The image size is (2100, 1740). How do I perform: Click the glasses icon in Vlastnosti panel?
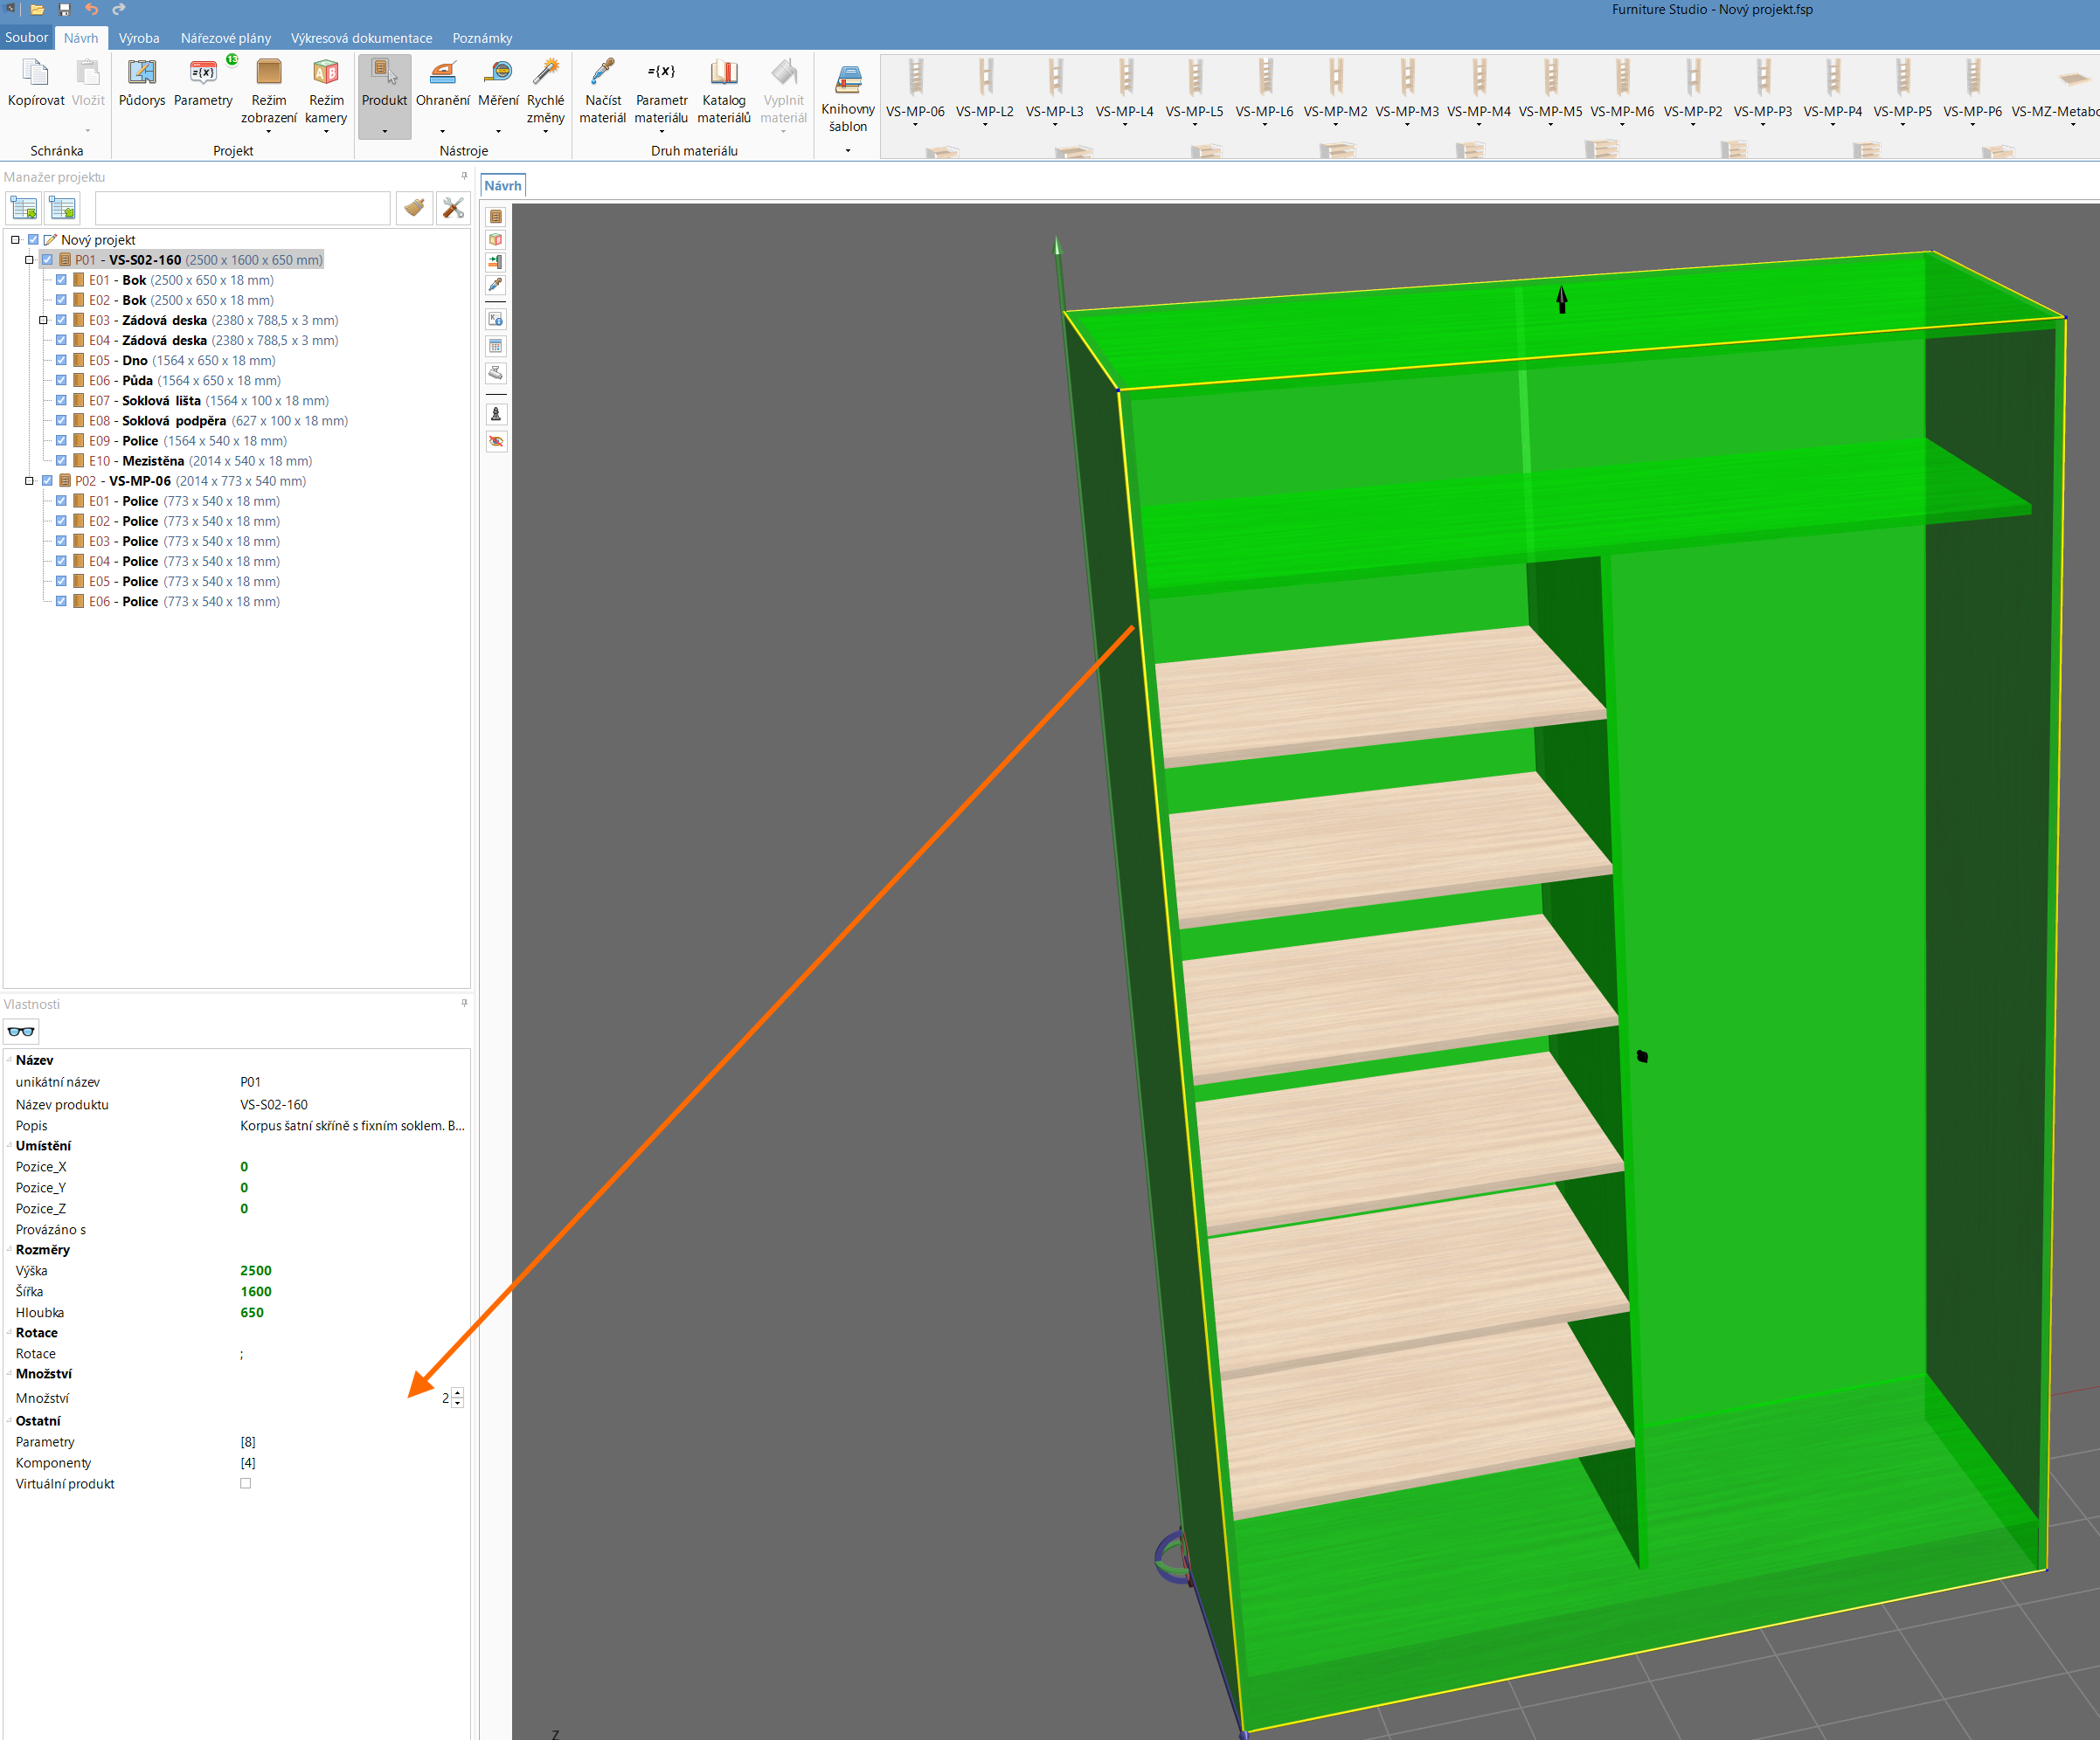[21, 1032]
